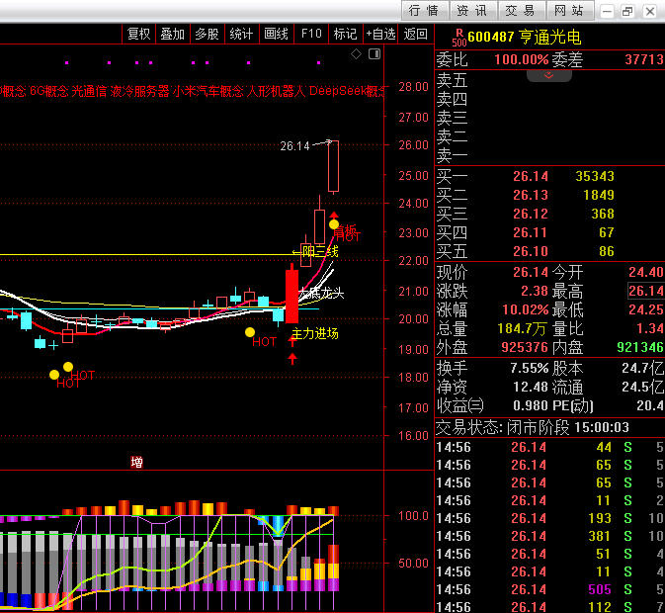
Task: Add stock with +自选 button
Action: coord(380,34)
